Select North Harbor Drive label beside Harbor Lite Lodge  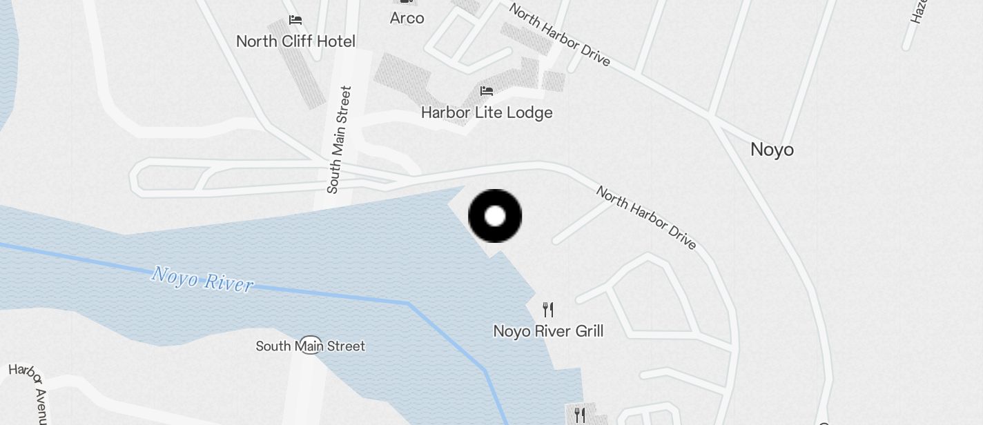[560, 34]
